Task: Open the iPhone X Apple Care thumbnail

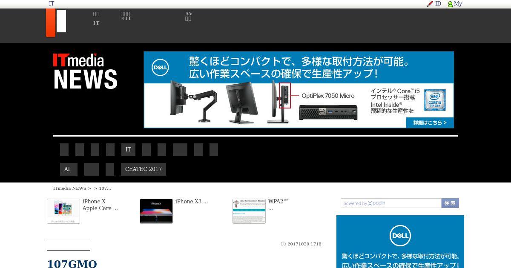Action: tap(63, 211)
